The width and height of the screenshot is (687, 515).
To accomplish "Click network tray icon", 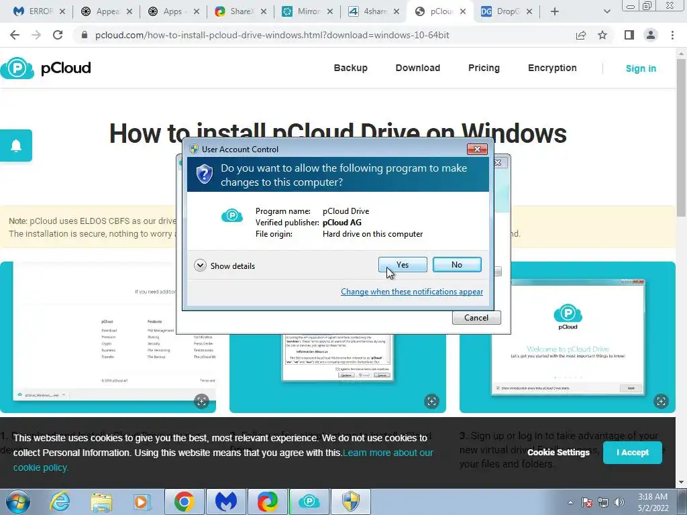I will click(603, 502).
